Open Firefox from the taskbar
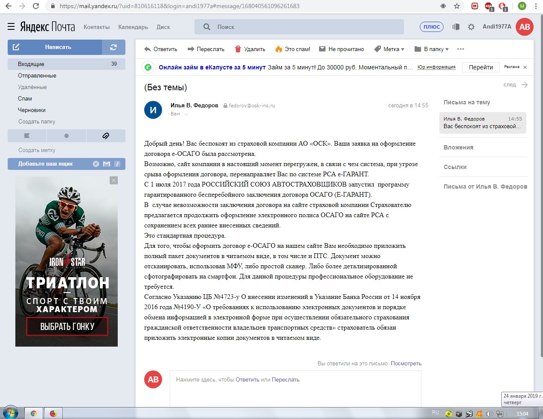This screenshot has height=419, width=543. (x=53, y=413)
